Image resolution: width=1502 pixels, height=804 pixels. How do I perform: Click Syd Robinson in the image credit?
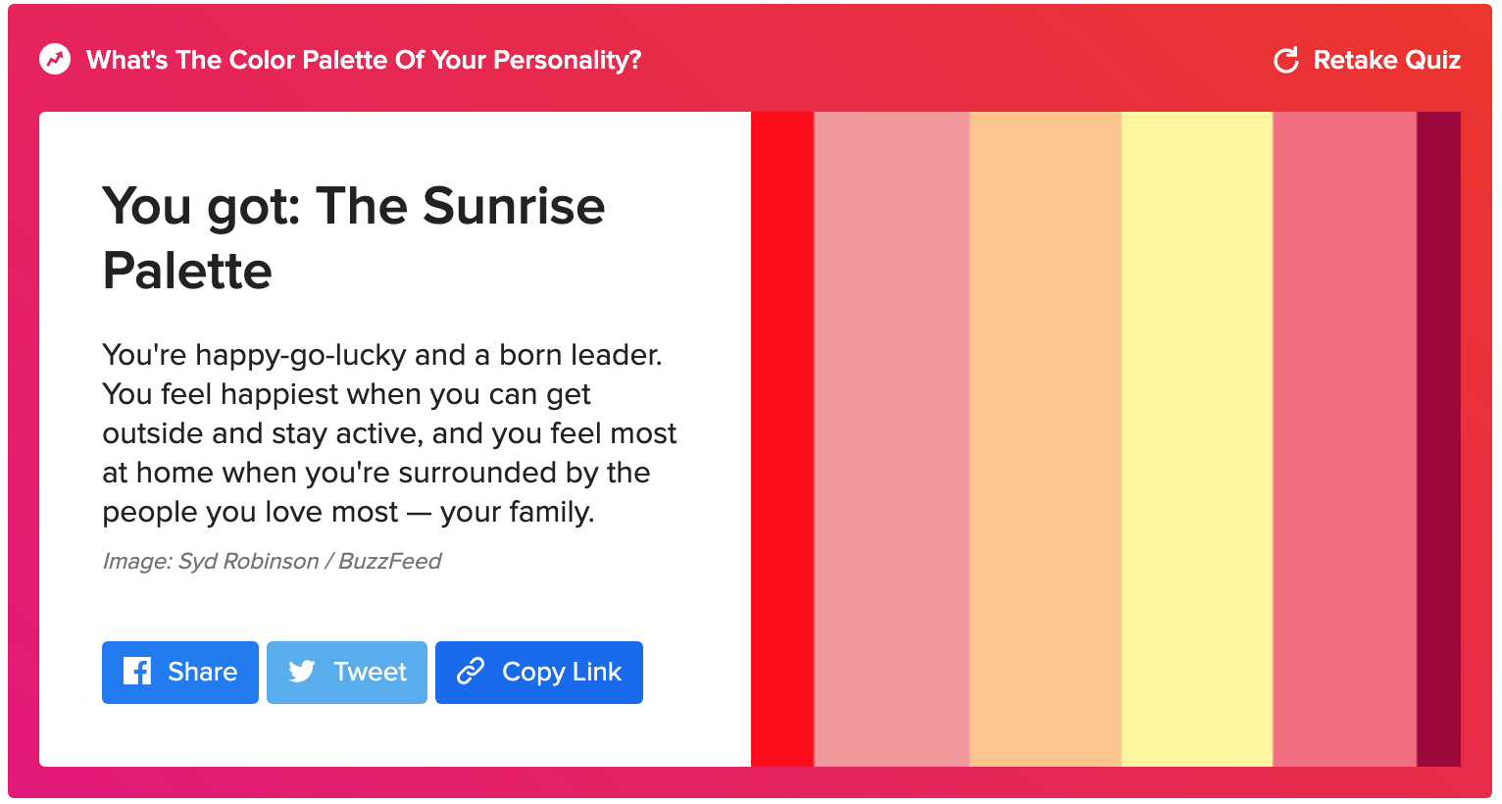(x=248, y=562)
